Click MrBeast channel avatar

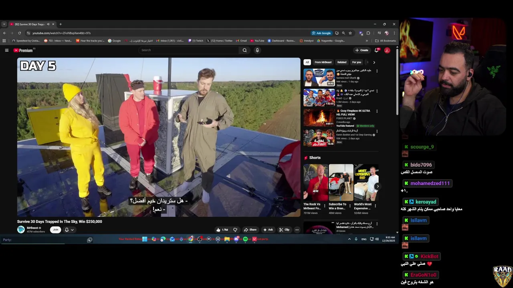click(x=21, y=229)
